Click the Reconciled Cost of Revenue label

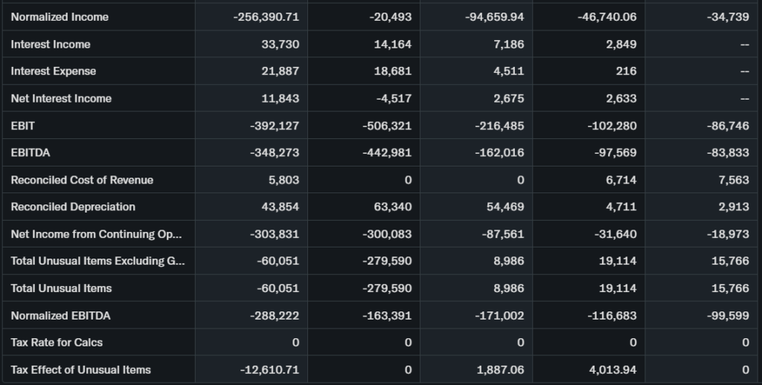coord(82,180)
